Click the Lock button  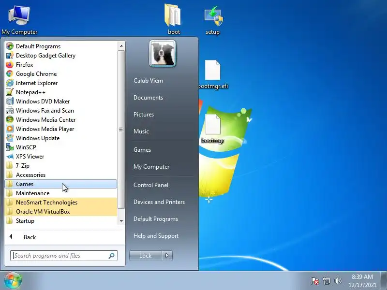point(146,256)
